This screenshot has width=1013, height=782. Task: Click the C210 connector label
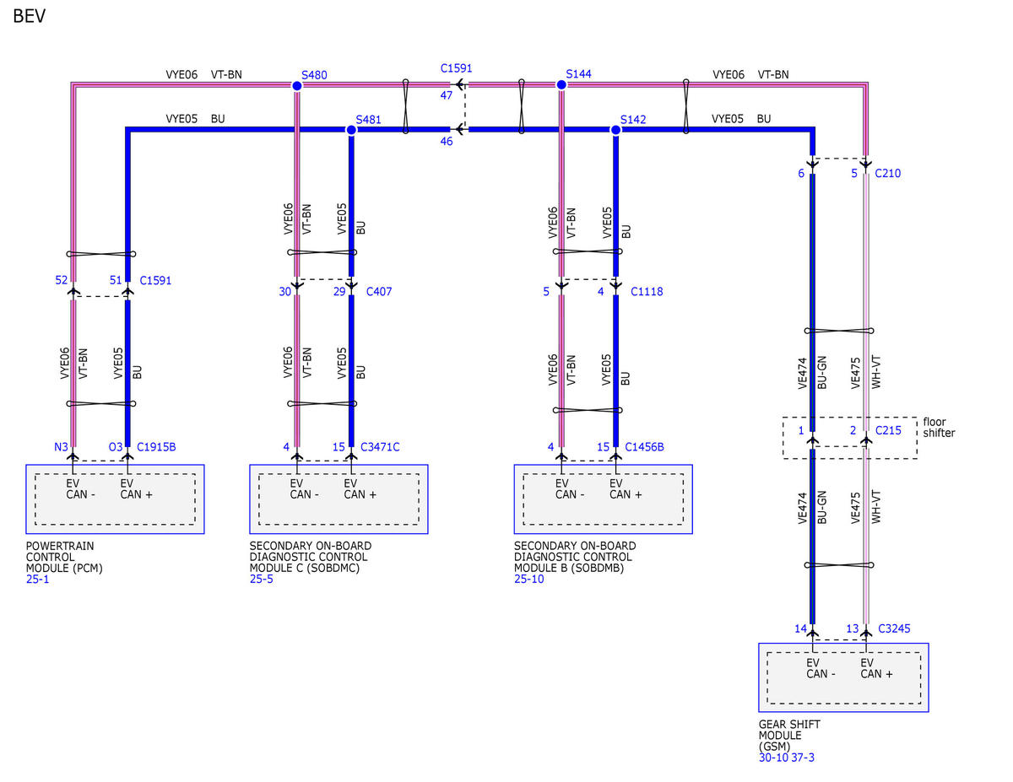point(888,174)
